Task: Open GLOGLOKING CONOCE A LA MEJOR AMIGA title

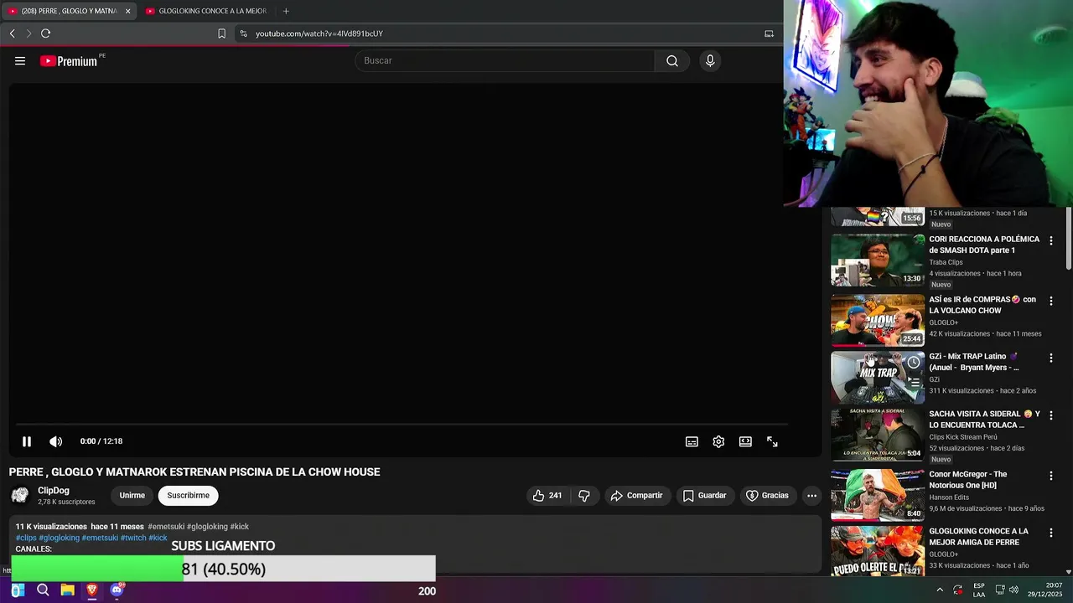Action: [x=978, y=537]
